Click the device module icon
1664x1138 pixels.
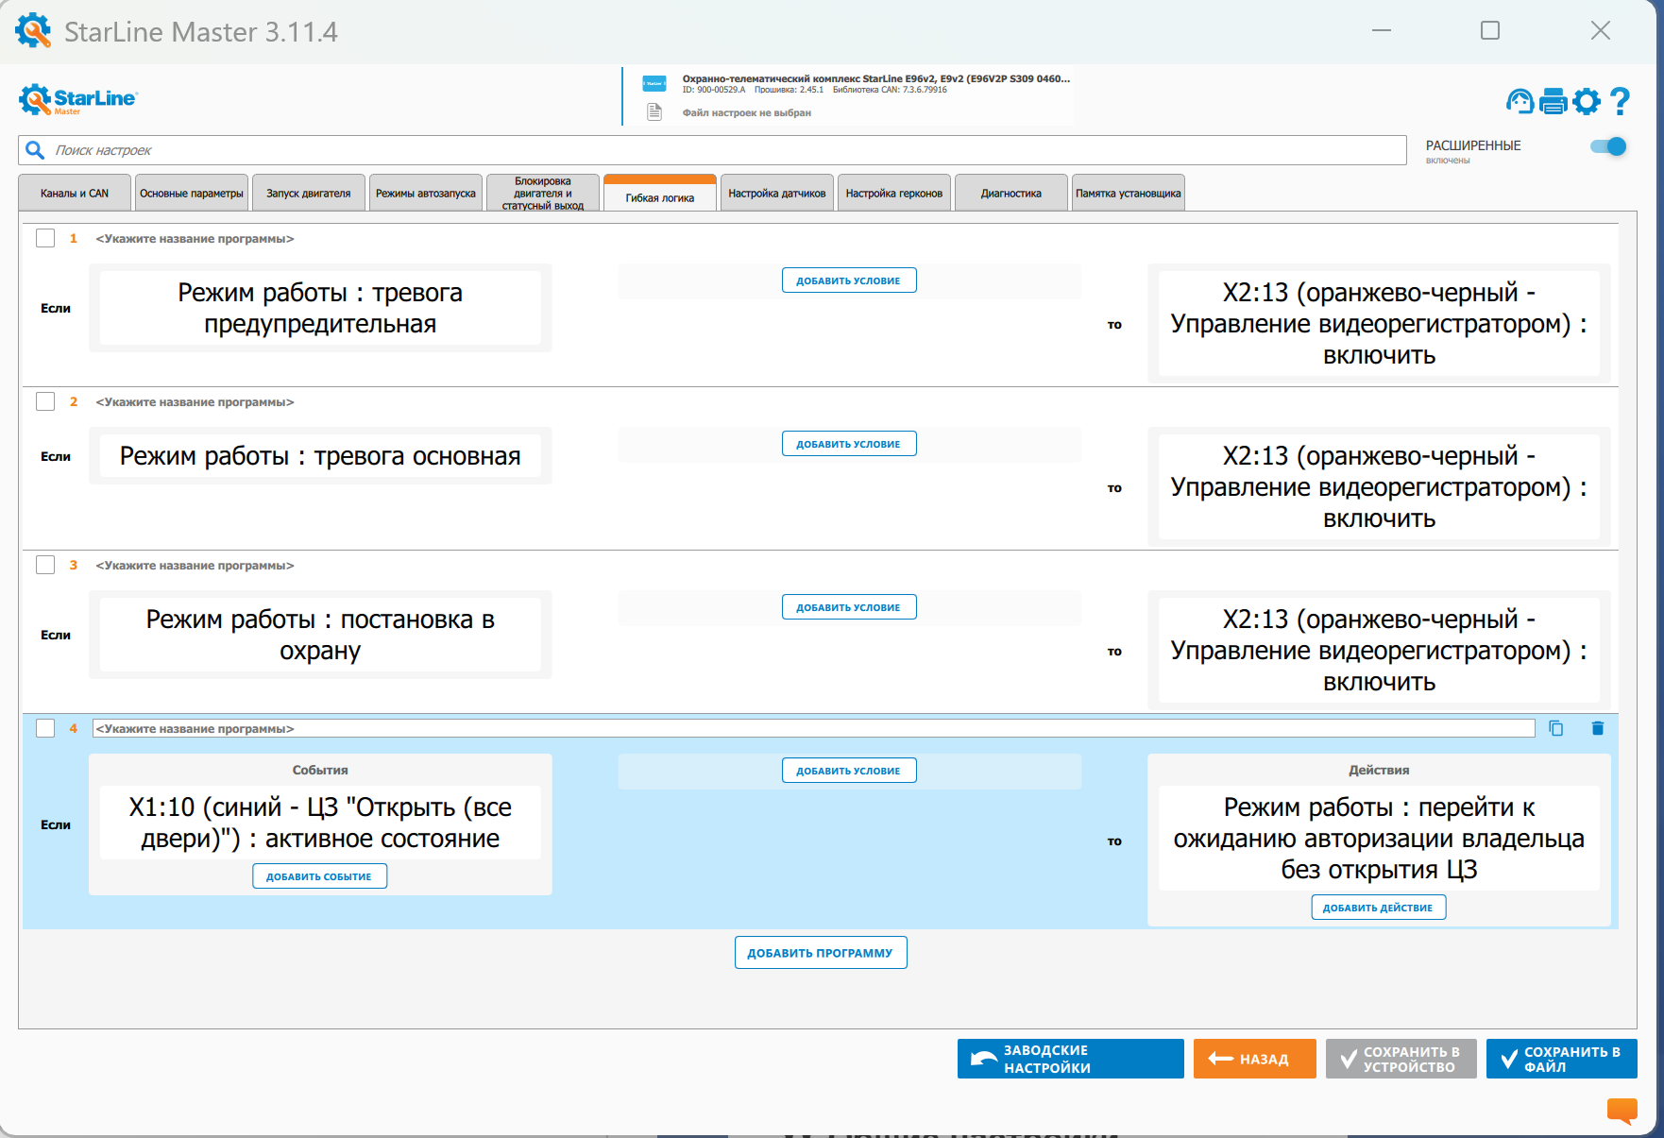(654, 84)
